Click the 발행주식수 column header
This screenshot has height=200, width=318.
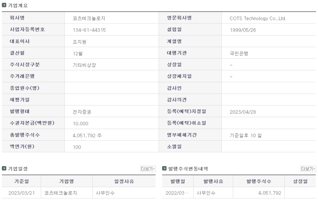click(259, 181)
